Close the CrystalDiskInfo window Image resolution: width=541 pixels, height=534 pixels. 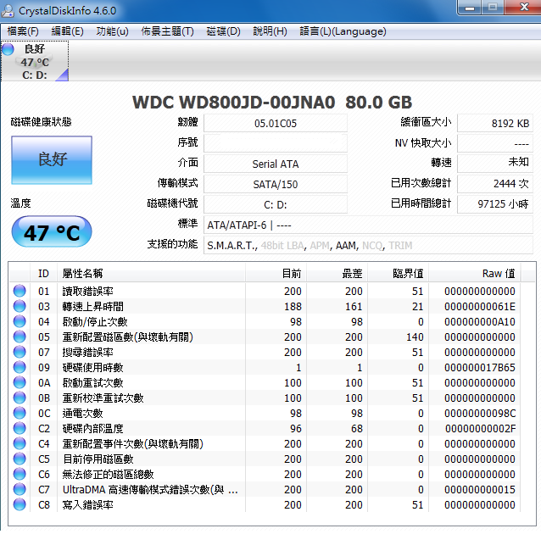[x=524, y=8]
